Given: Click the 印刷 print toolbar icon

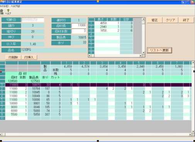Looking at the screenshot, I should click(2, 12).
